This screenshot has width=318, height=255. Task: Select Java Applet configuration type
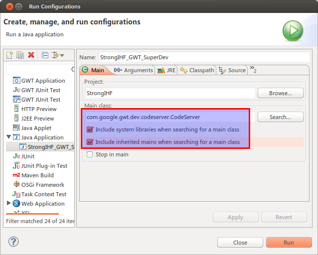pos(32,128)
